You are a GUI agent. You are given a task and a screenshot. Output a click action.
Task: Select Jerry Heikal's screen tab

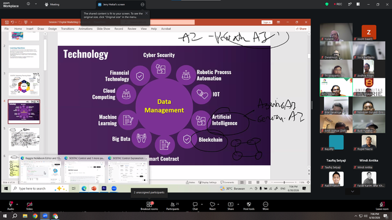pyautogui.click(x=118, y=4)
